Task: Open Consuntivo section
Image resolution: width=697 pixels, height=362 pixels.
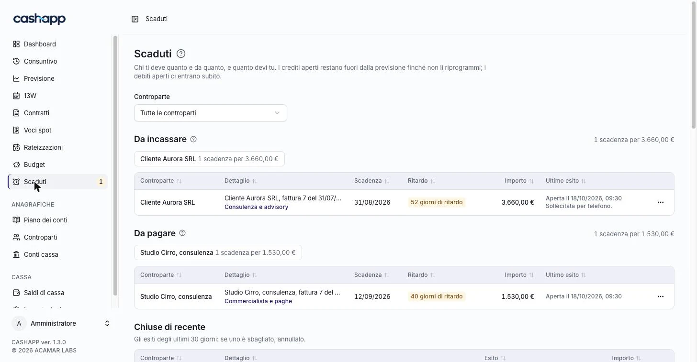Action: (57, 61)
